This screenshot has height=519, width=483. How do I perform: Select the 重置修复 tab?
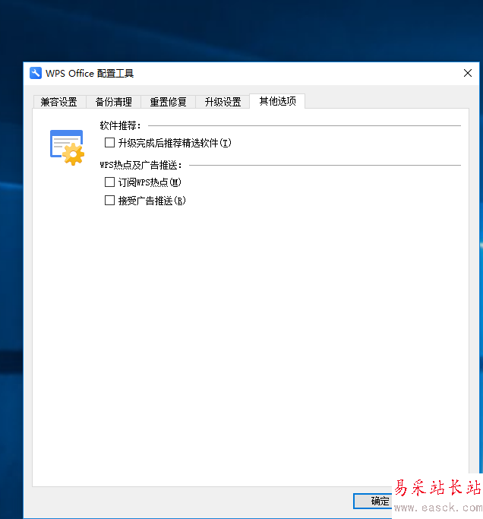(168, 102)
